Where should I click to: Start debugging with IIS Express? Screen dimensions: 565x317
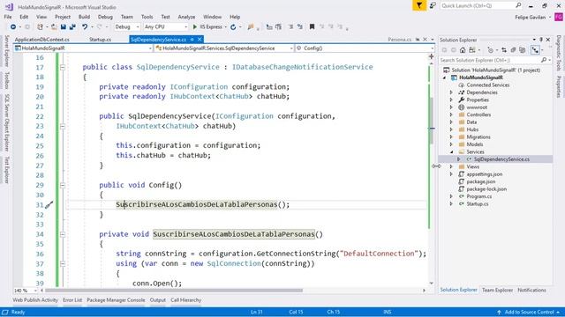click(x=207, y=27)
